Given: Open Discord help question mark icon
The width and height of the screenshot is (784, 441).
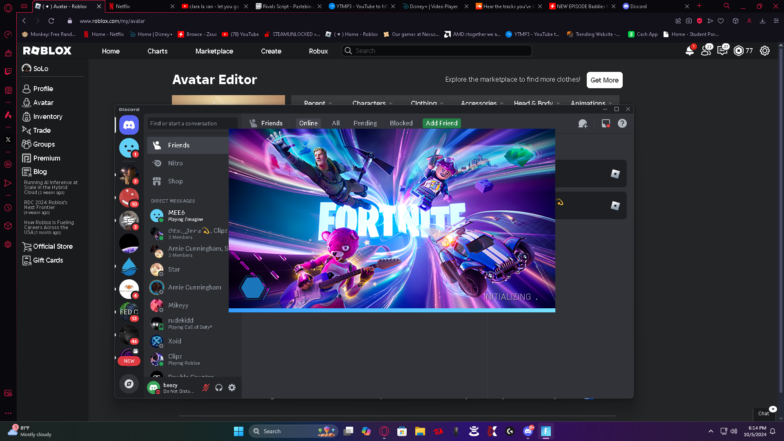Looking at the screenshot, I should tap(622, 123).
